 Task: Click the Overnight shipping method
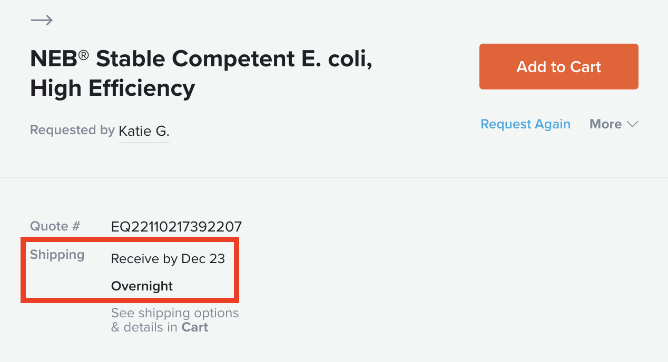[142, 286]
